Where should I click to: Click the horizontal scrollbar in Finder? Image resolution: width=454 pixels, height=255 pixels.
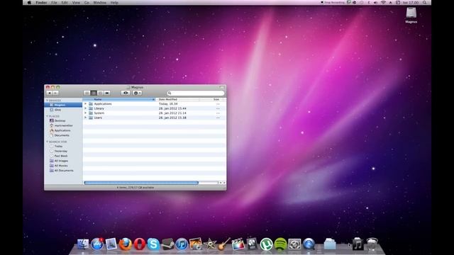141,183
